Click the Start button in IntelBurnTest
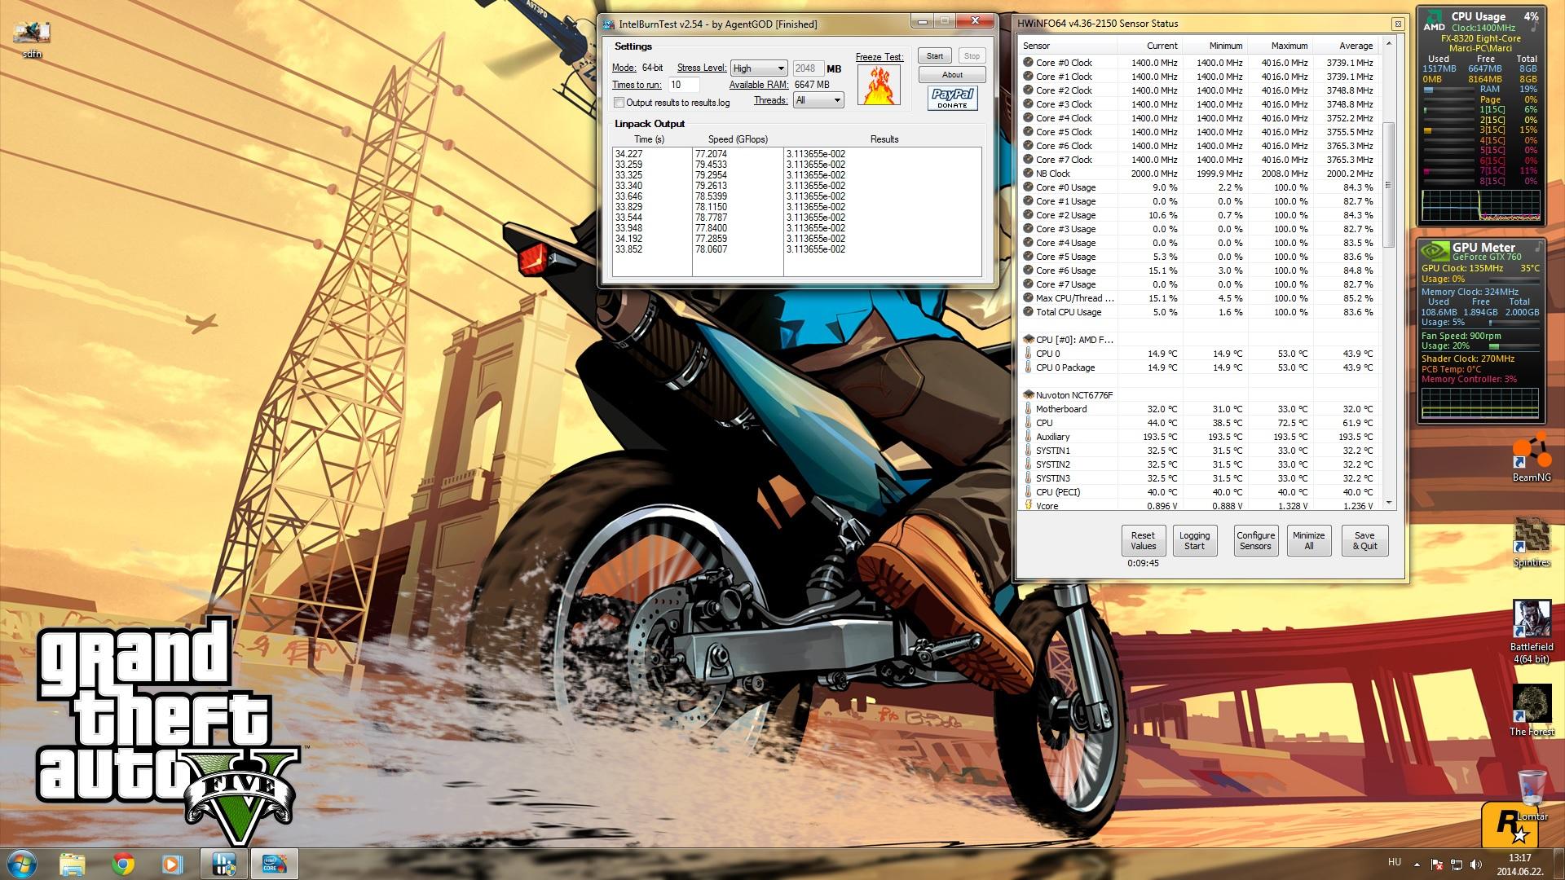1565x880 pixels. coord(934,56)
